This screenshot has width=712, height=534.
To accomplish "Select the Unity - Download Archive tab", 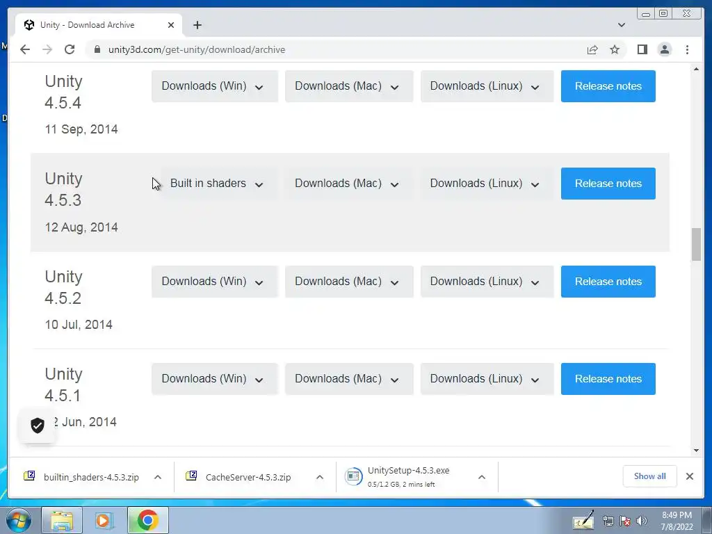I will (99, 25).
